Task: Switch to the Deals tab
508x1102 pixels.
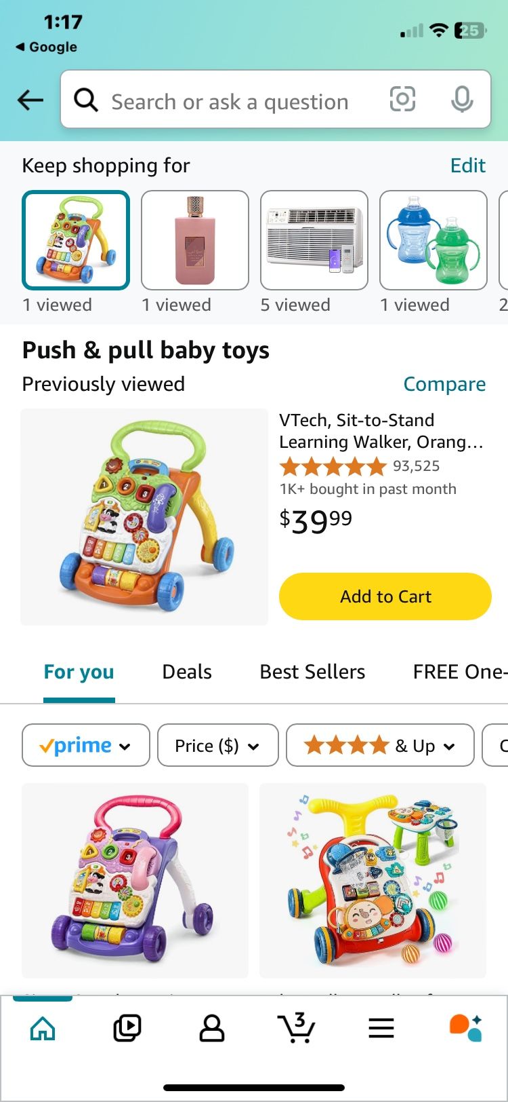Action: coord(187,672)
